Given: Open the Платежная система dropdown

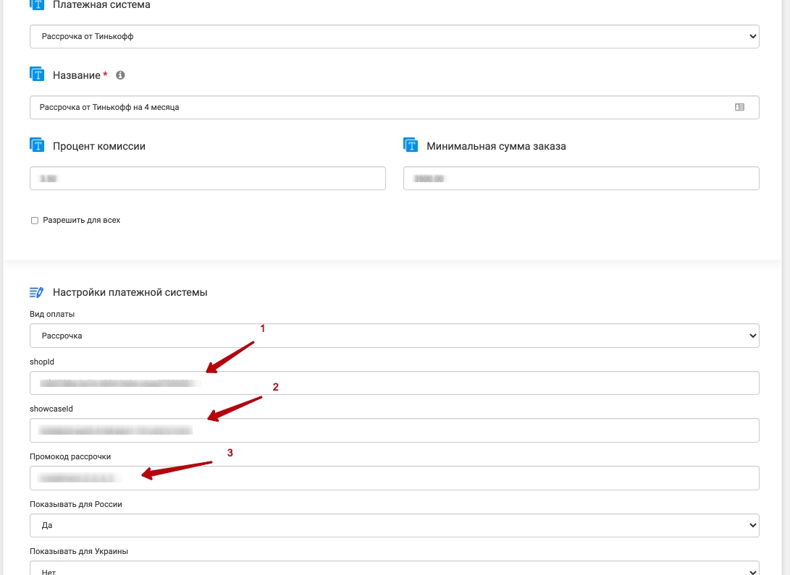Looking at the screenshot, I should tap(395, 37).
